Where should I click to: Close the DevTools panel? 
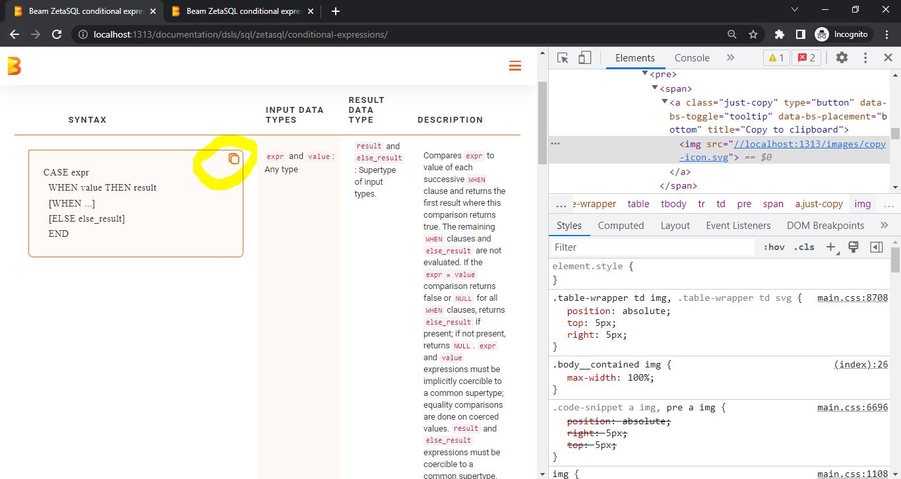[x=888, y=58]
